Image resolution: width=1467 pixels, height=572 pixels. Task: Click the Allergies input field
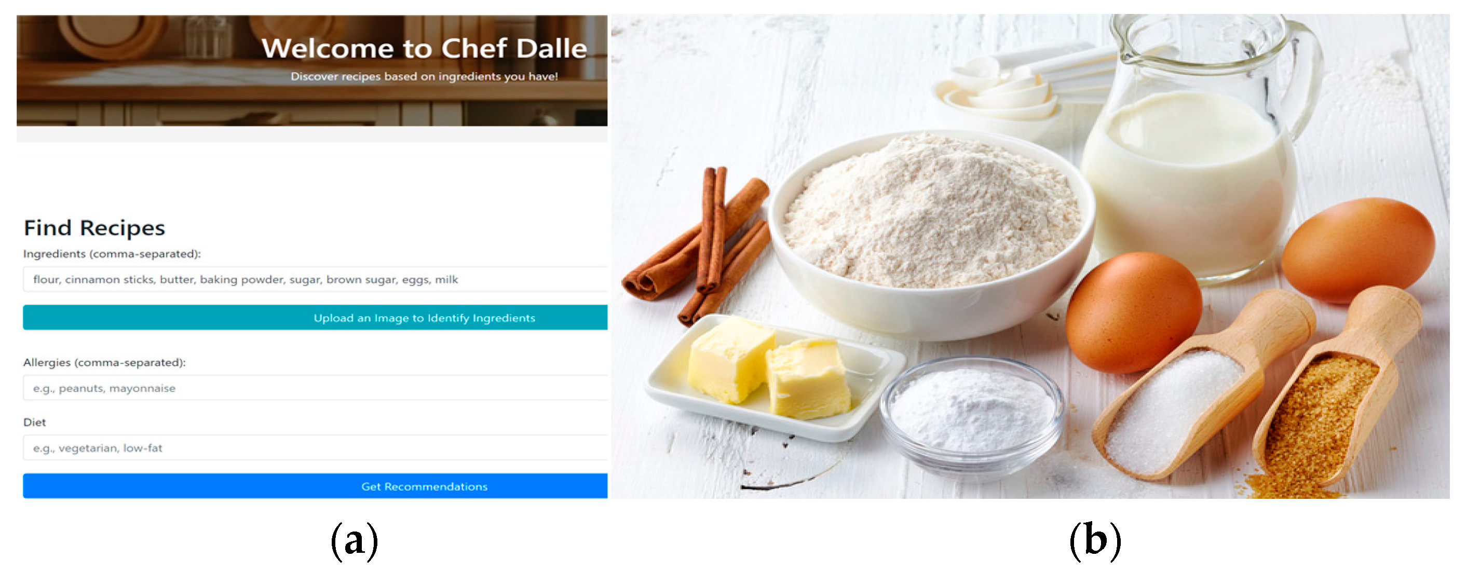coord(315,388)
